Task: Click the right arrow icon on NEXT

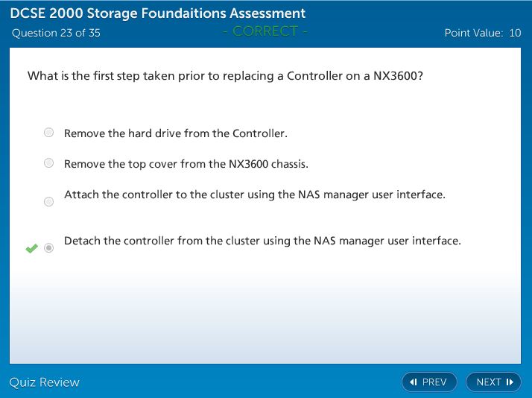Action: pyautogui.click(x=510, y=382)
